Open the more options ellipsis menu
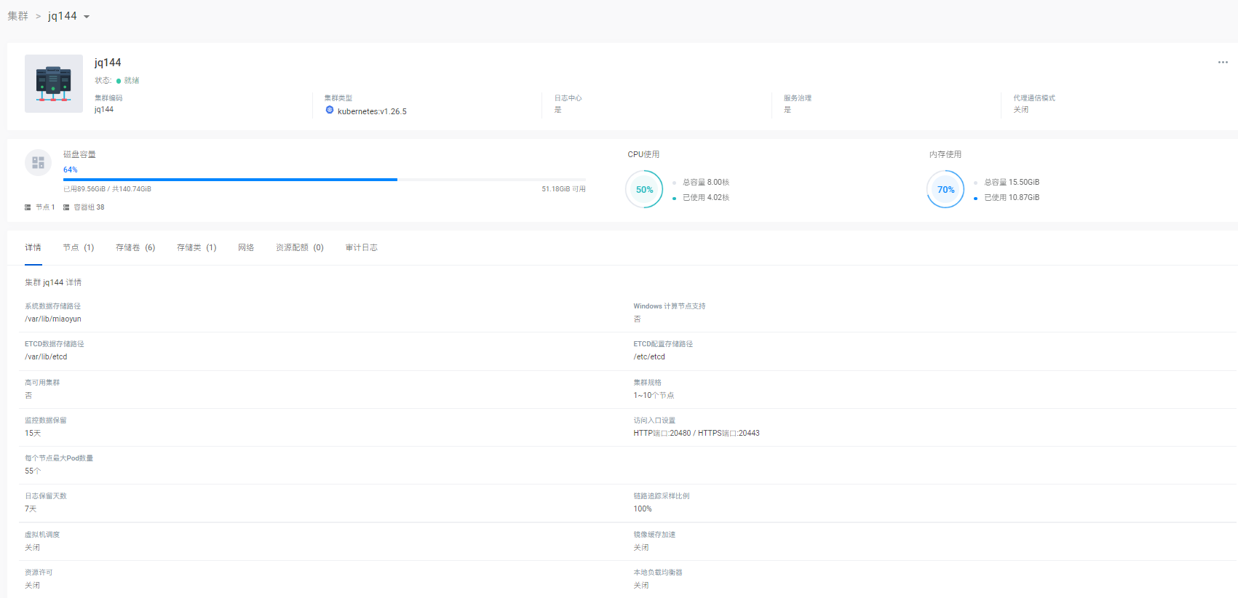The height and width of the screenshot is (598, 1238). click(x=1223, y=63)
